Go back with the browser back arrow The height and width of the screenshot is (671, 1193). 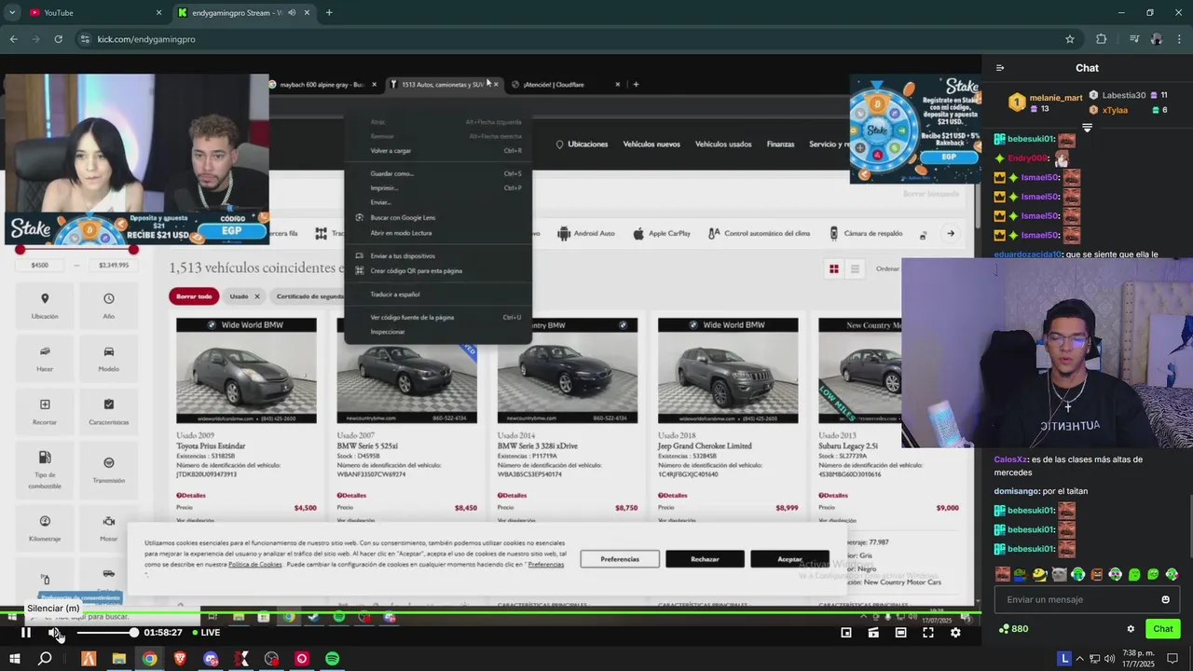tap(13, 39)
